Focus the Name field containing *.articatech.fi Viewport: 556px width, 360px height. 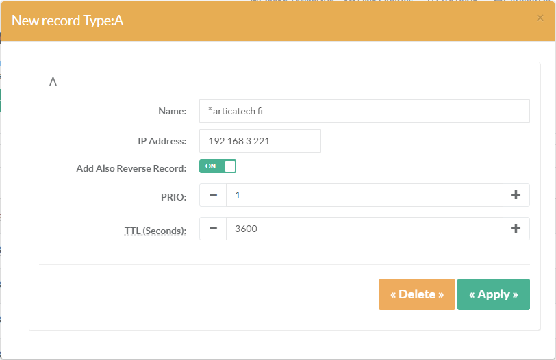pyautogui.click(x=364, y=111)
